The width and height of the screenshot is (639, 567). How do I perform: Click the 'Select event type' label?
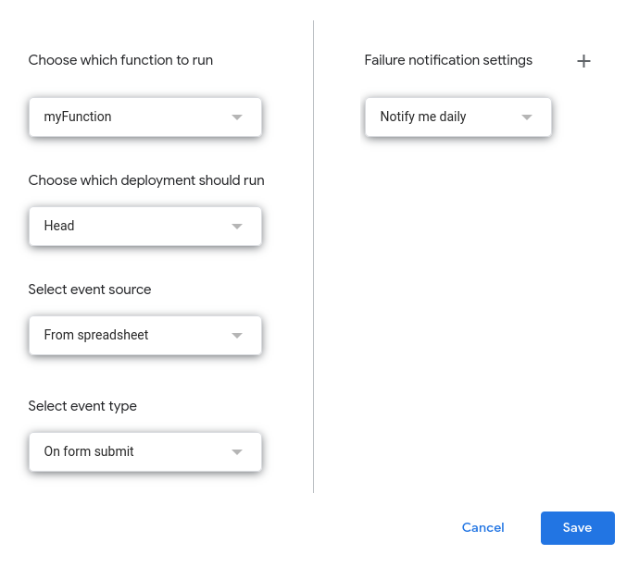[82, 406]
